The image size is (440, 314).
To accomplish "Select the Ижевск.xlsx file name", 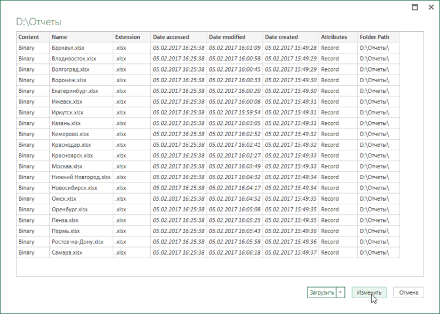I will pos(67,102).
